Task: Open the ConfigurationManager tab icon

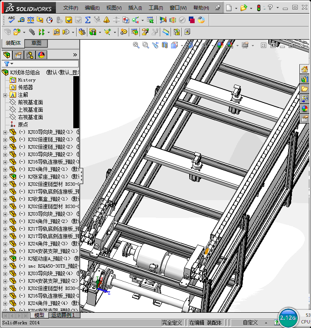Action: (30, 55)
